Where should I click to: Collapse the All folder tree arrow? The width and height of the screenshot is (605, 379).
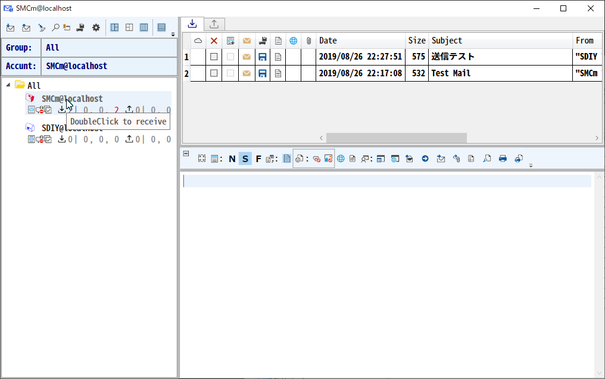[x=8, y=85]
